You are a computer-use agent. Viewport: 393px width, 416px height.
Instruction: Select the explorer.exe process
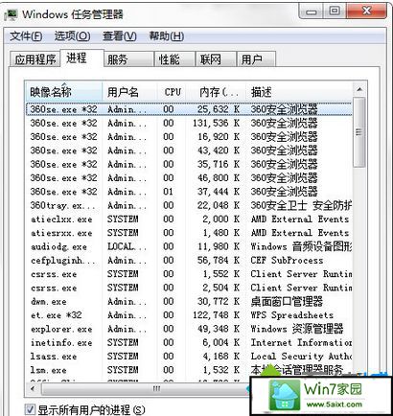[189, 329]
